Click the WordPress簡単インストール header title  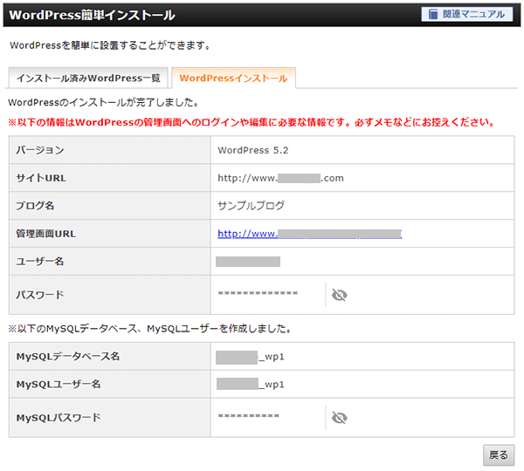[x=92, y=15]
